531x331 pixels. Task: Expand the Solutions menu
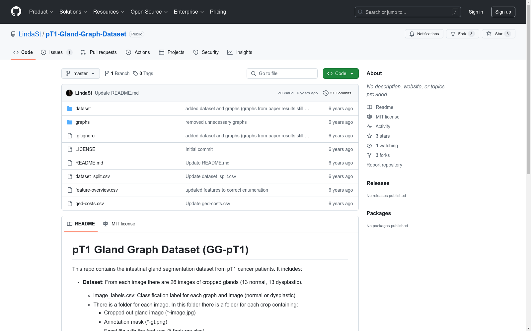[x=73, y=12]
